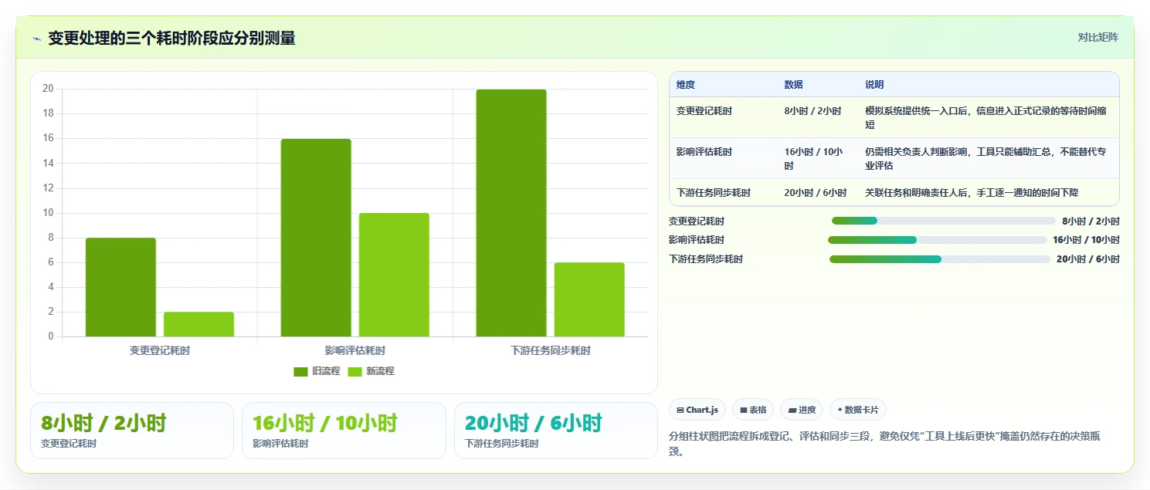Click x-axis label 变更登记耗时
1150x490 pixels.
[160, 350]
